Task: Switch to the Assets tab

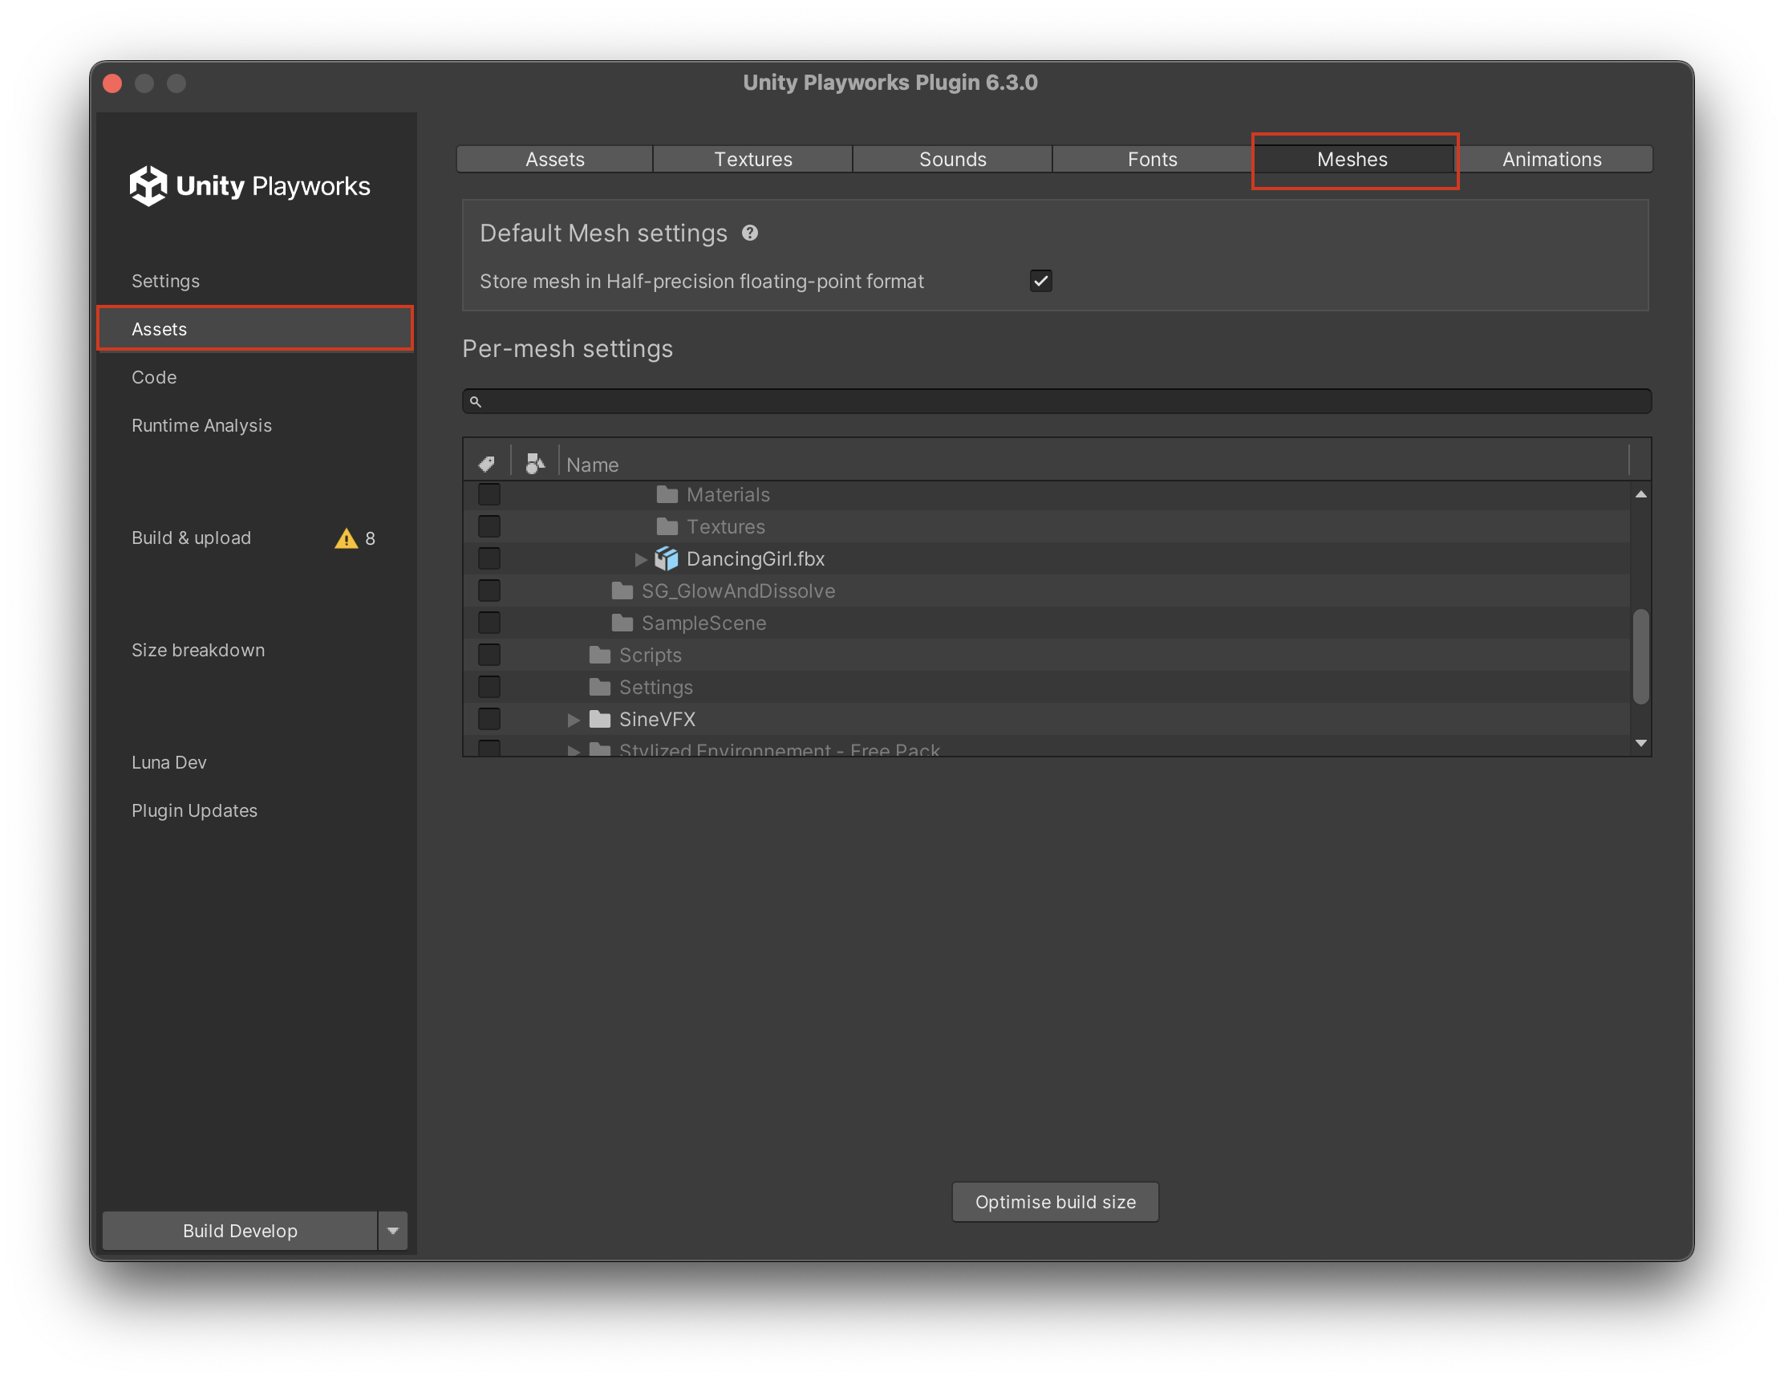Action: pyautogui.click(x=554, y=160)
